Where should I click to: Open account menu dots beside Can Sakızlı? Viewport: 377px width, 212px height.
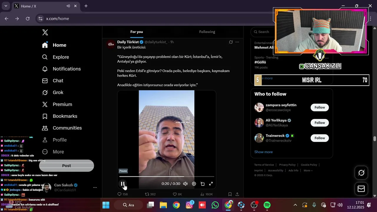pyautogui.click(x=95, y=188)
